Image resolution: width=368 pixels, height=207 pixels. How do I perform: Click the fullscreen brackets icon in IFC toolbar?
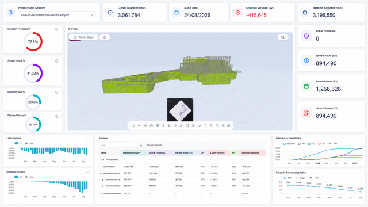[205, 125]
